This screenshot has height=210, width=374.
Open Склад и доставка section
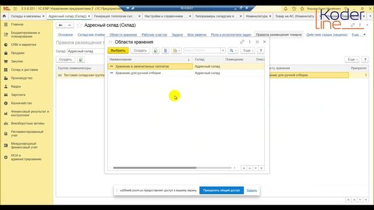click(x=25, y=70)
